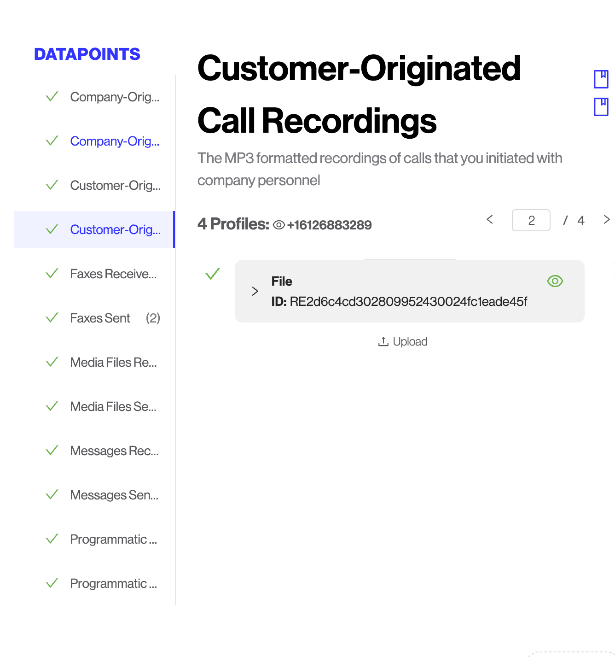Open the blue Company-Orig... link

(115, 141)
